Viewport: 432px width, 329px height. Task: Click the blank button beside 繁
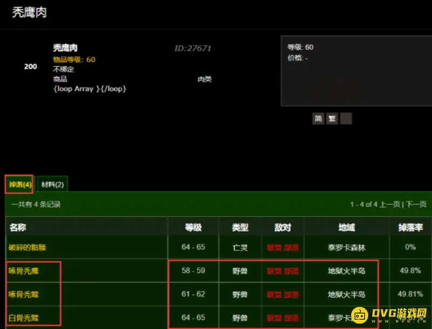(x=346, y=119)
